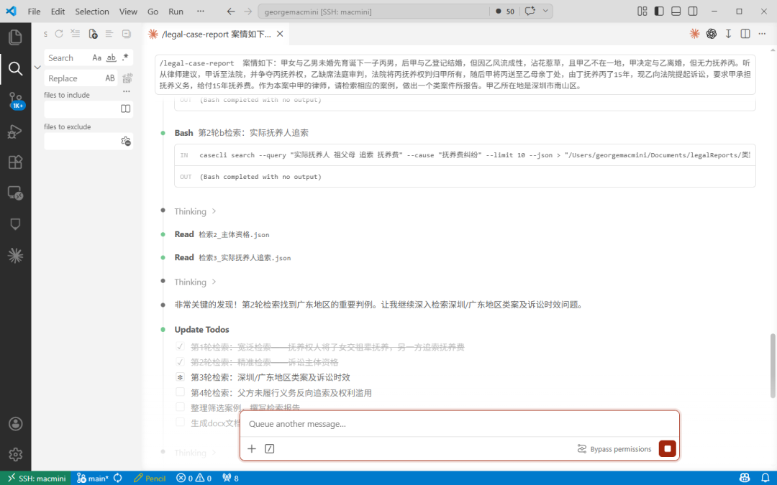This screenshot has width=777, height=485.
Task: Open the View menu
Action: 128,11
